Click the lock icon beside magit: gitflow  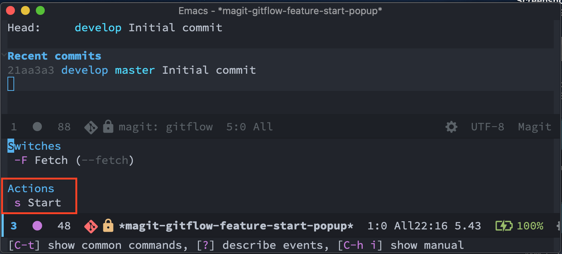(108, 127)
